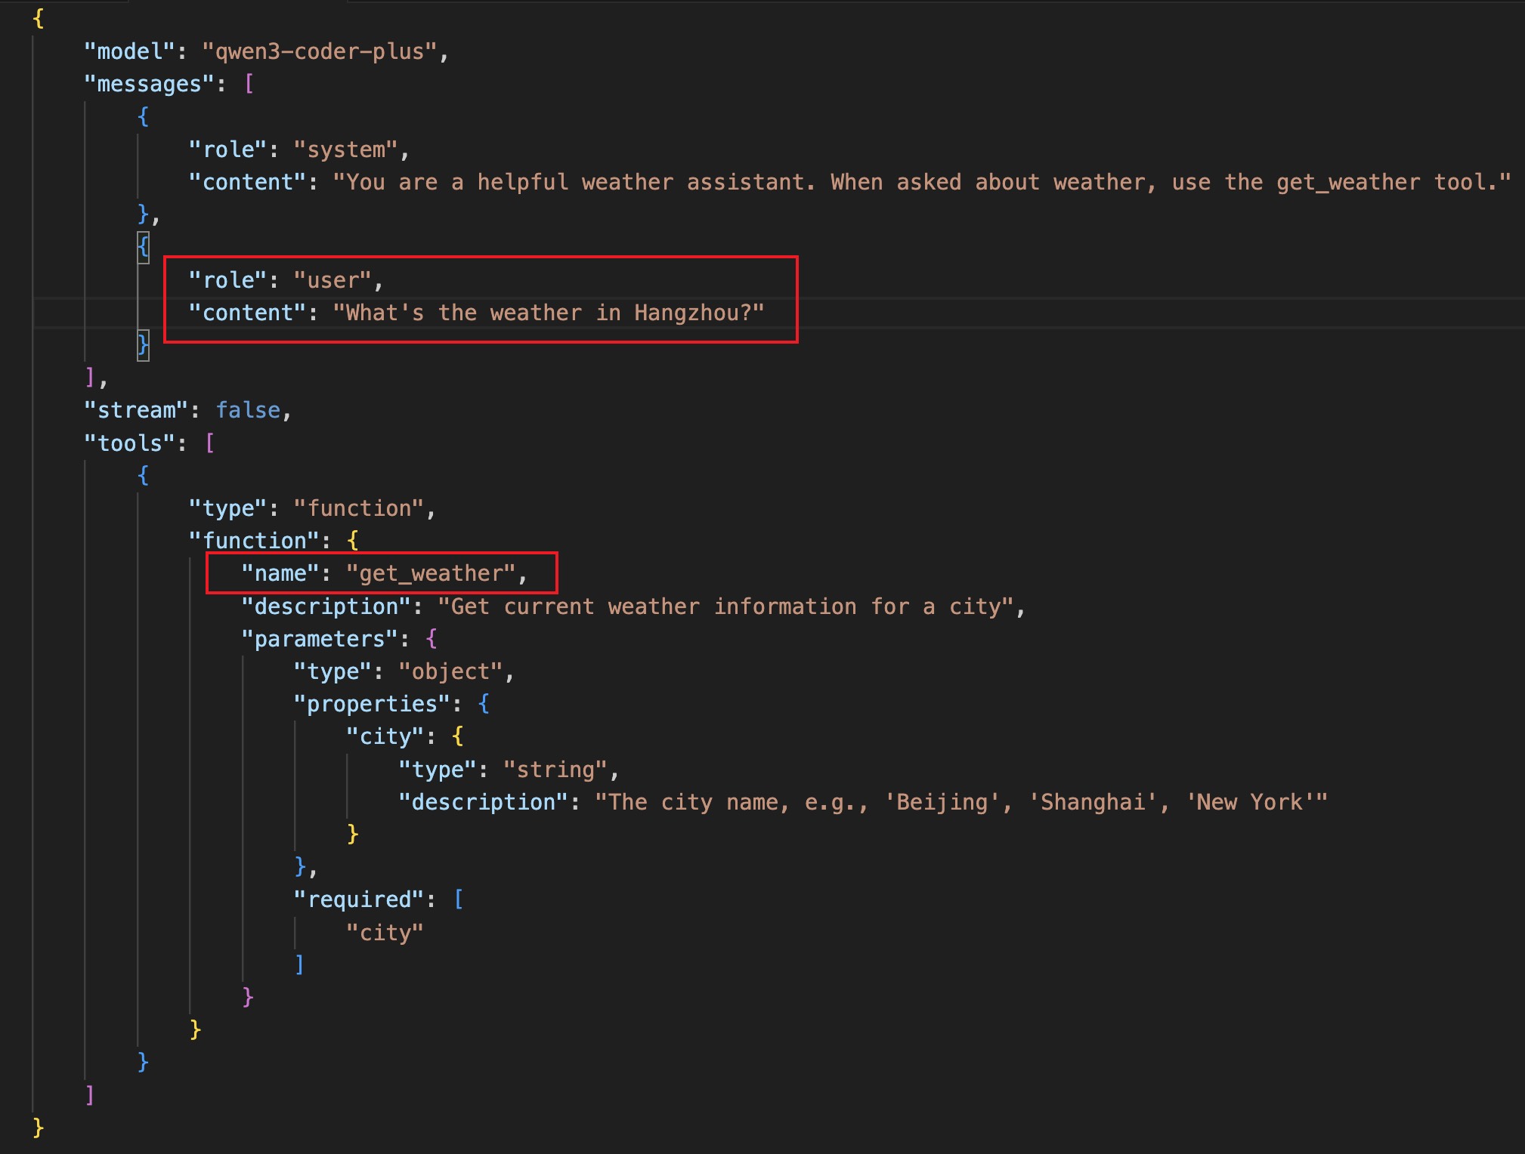The height and width of the screenshot is (1154, 1525).
Task: Click the opening bracket after "messages"
Action: [x=249, y=84]
